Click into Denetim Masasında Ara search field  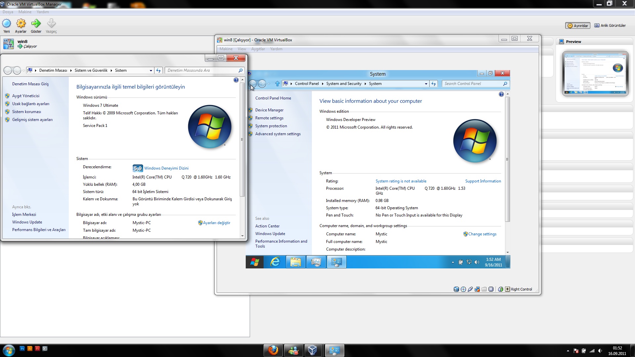tap(202, 70)
